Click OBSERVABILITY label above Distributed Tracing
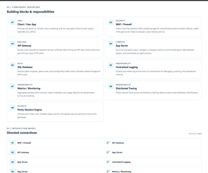Image resolution: width=208 pixels, height=173 pixels. click(123, 85)
